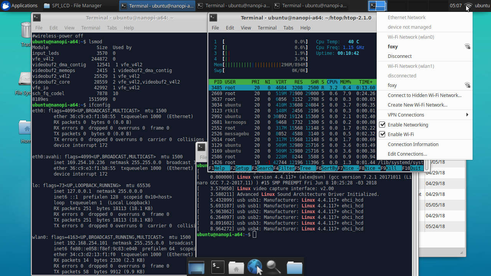Open the home folder icon in dock

[x=236, y=267]
